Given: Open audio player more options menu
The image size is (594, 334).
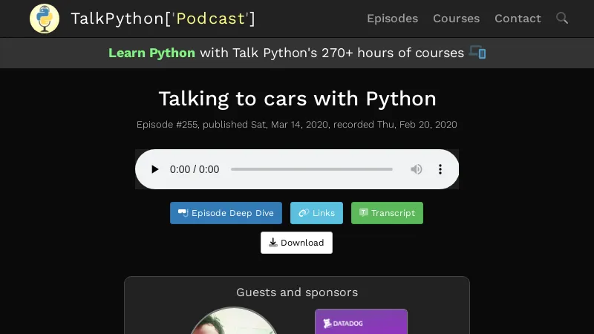Looking at the screenshot, I should [440, 169].
